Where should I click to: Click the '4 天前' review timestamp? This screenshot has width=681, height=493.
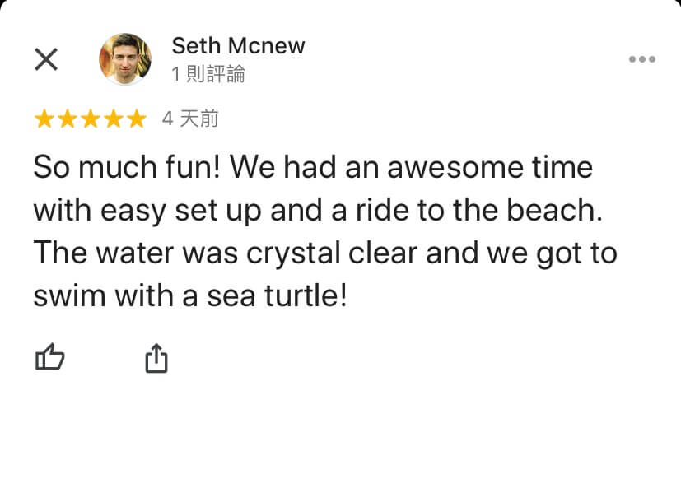pos(190,119)
